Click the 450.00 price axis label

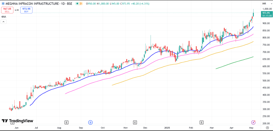tap(266, 88)
